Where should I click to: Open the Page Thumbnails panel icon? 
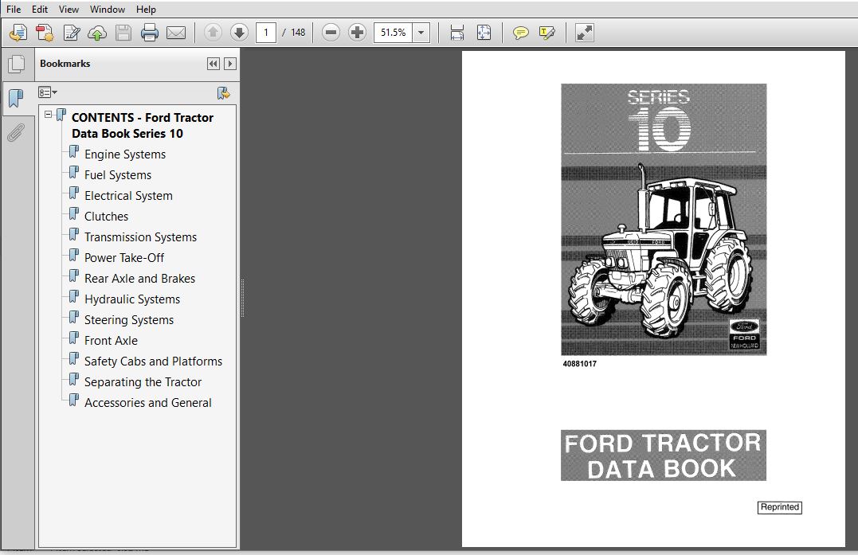coord(17,64)
